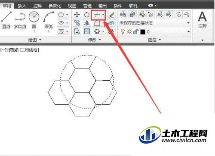Image resolution: width=215 pixels, height=156 pixels.
Task: Open the Annotation (注释) panel button
Action: (202, 20)
